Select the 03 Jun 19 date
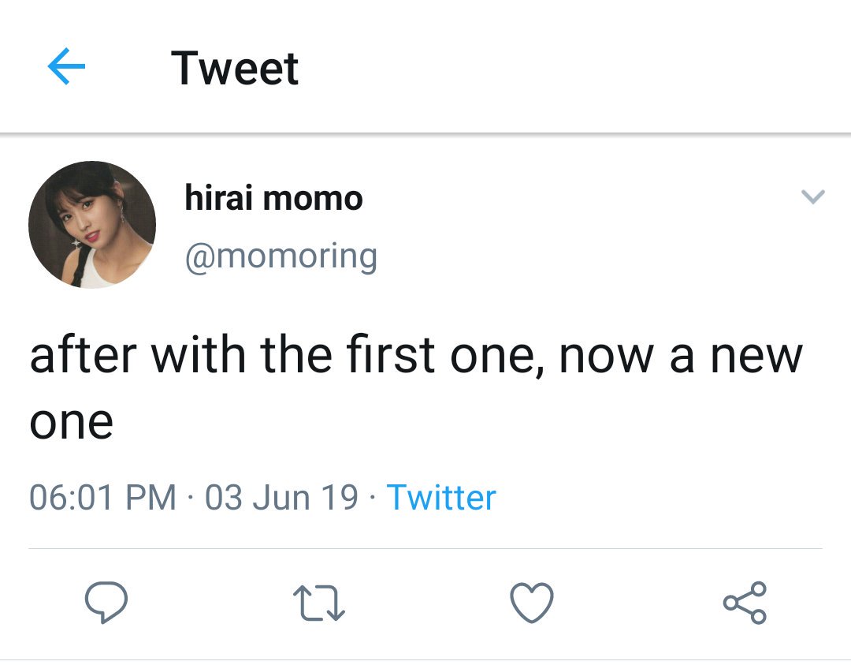This screenshot has width=851, height=665. click(281, 497)
